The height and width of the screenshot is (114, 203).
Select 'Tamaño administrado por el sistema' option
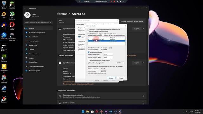click(88, 60)
